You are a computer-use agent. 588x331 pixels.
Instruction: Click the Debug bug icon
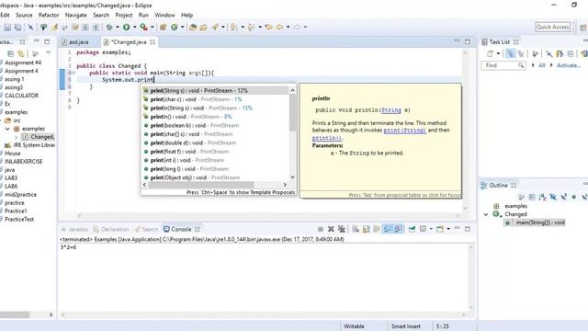(x=109, y=27)
